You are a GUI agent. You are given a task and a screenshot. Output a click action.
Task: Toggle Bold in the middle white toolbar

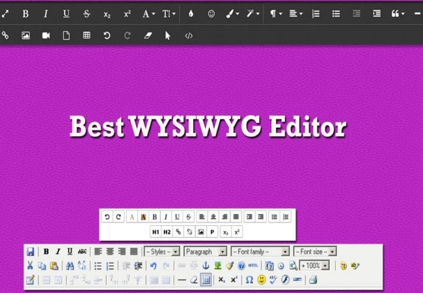[x=155, y=217]
